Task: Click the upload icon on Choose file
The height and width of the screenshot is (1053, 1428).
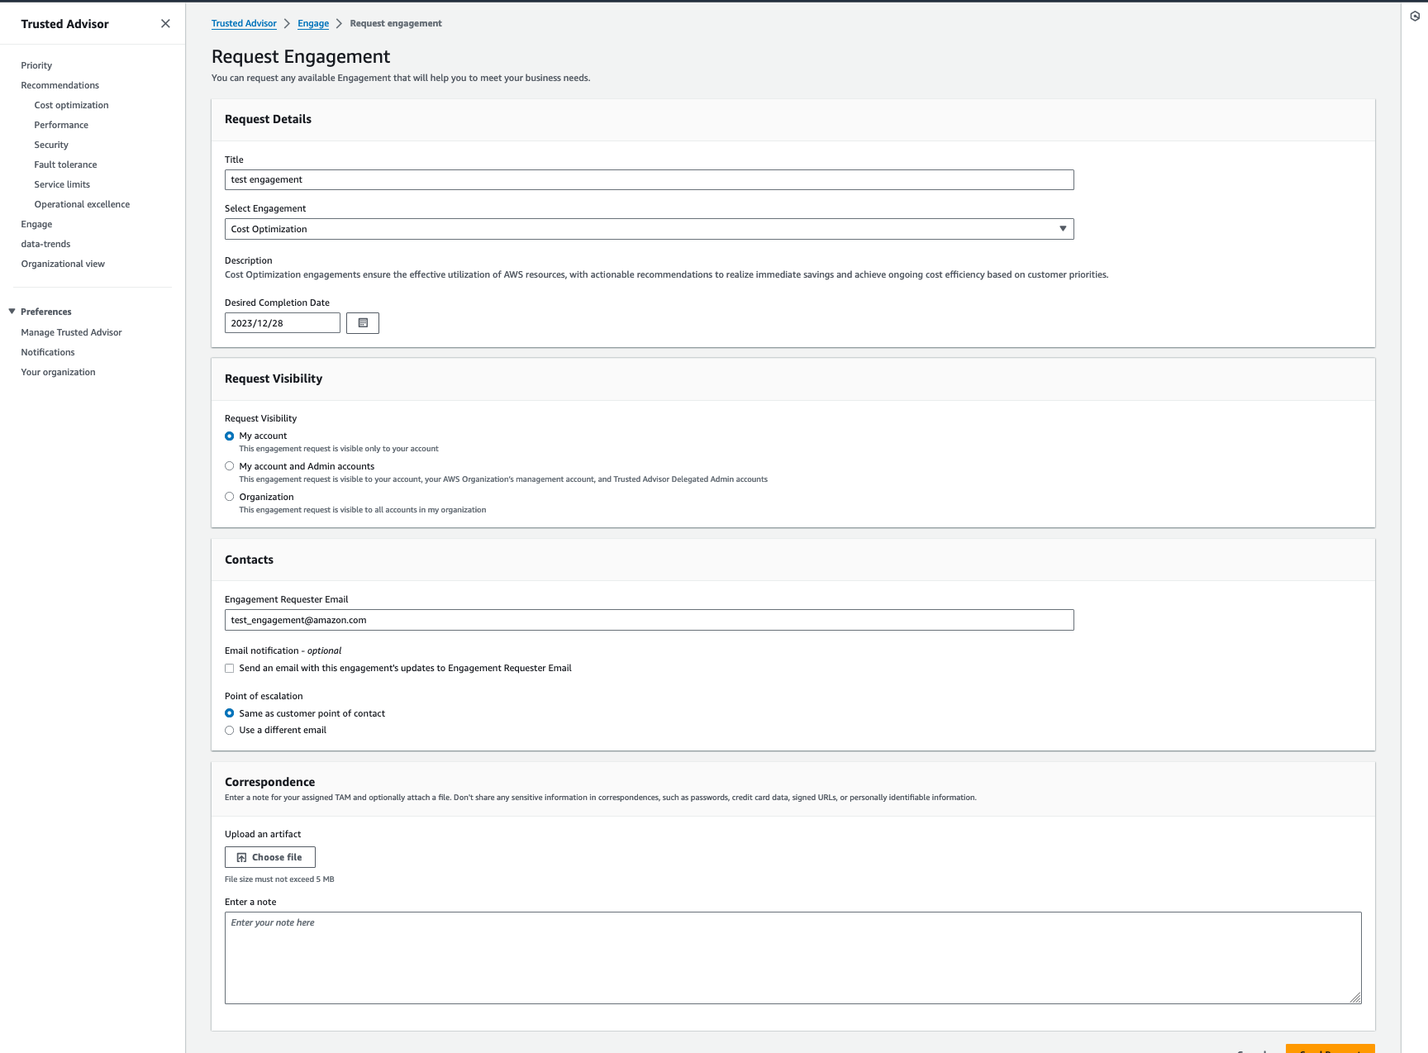Action: (x=241, y=858)
